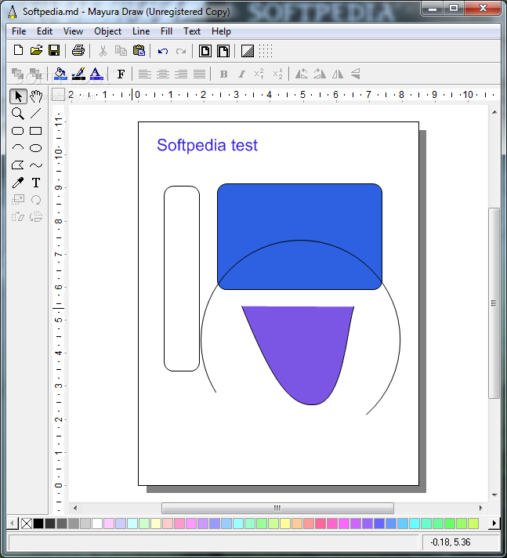Pick the white color swatch
507x558 pixels.
point(97,524)
